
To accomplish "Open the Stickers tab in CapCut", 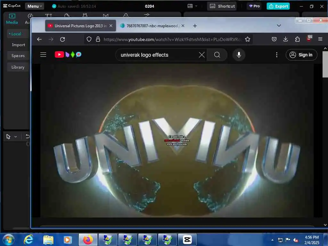I will tap(67, 15).
